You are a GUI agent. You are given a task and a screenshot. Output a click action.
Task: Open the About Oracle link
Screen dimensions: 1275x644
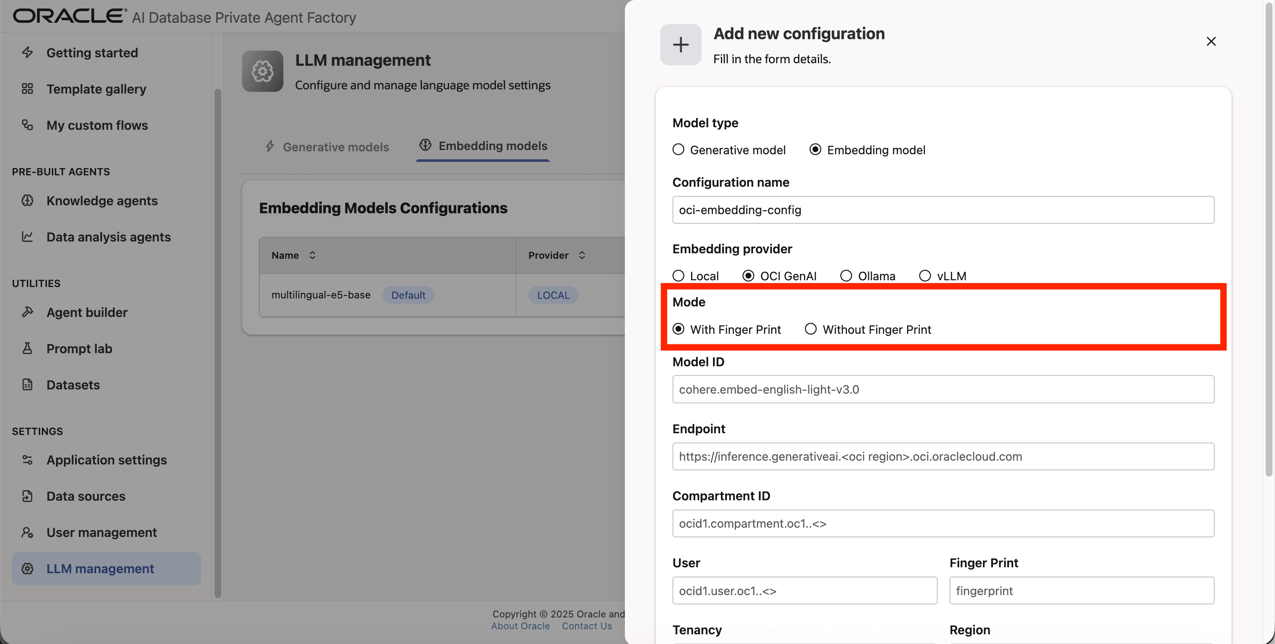click(x=520, y=626)
